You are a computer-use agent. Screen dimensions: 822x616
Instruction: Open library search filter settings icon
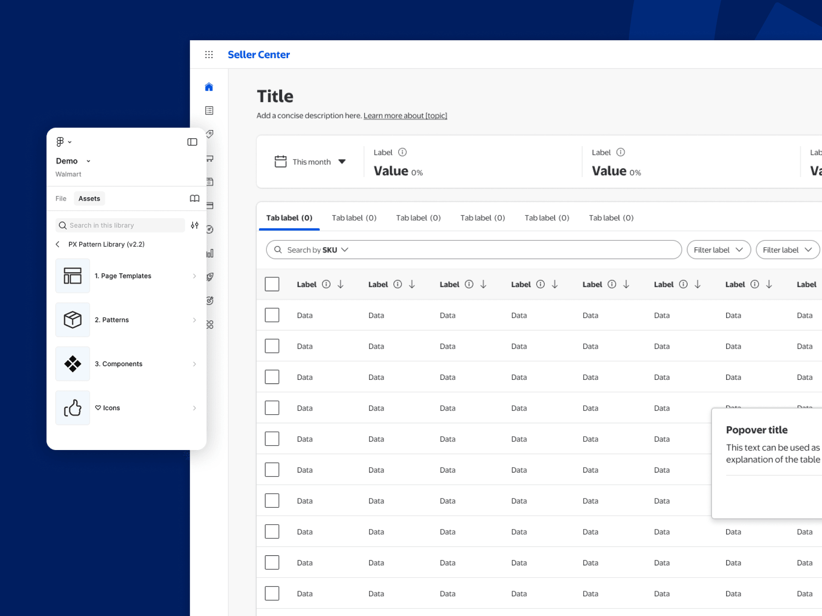click(194, 225)
